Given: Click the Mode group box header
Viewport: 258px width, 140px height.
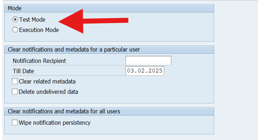Looking at the screenshot, I should tap(109, 9).
